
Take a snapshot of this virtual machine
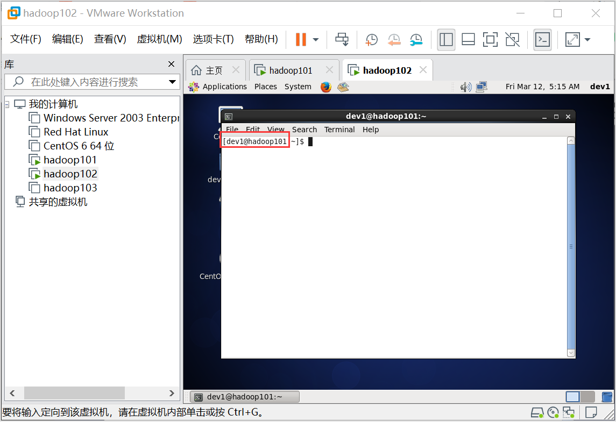click(x=371, y=39)
